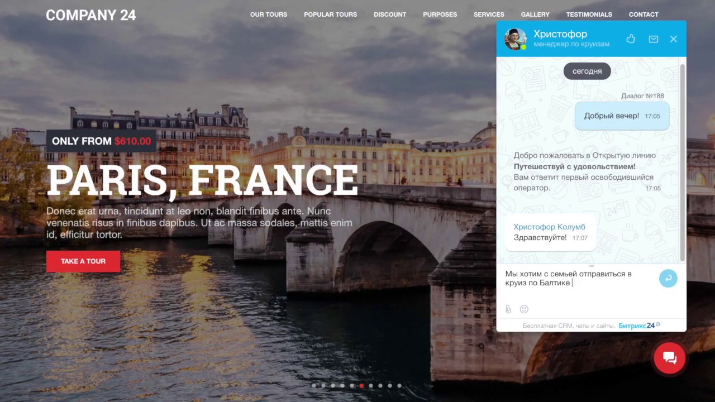Select the active red carousel dot

361,385
